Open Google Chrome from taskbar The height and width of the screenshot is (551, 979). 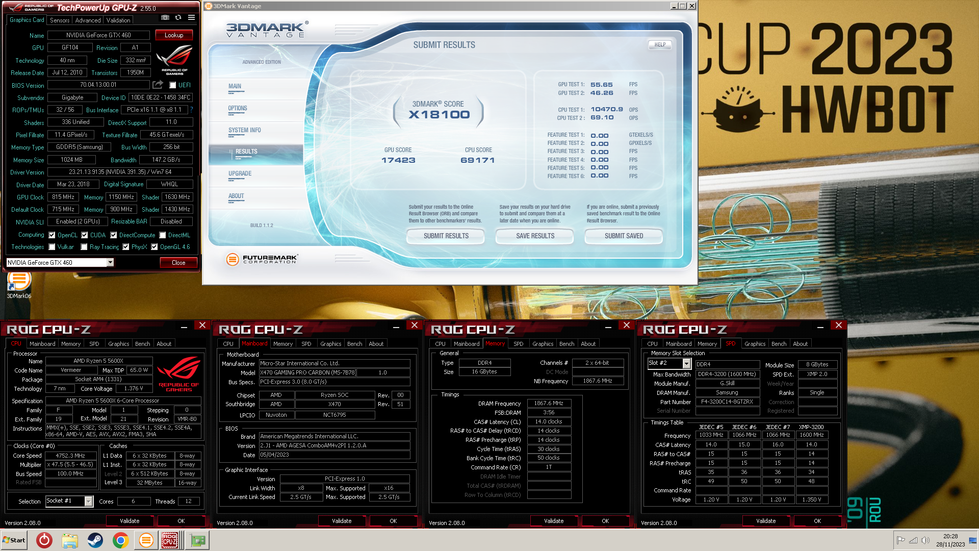[120, 540]
